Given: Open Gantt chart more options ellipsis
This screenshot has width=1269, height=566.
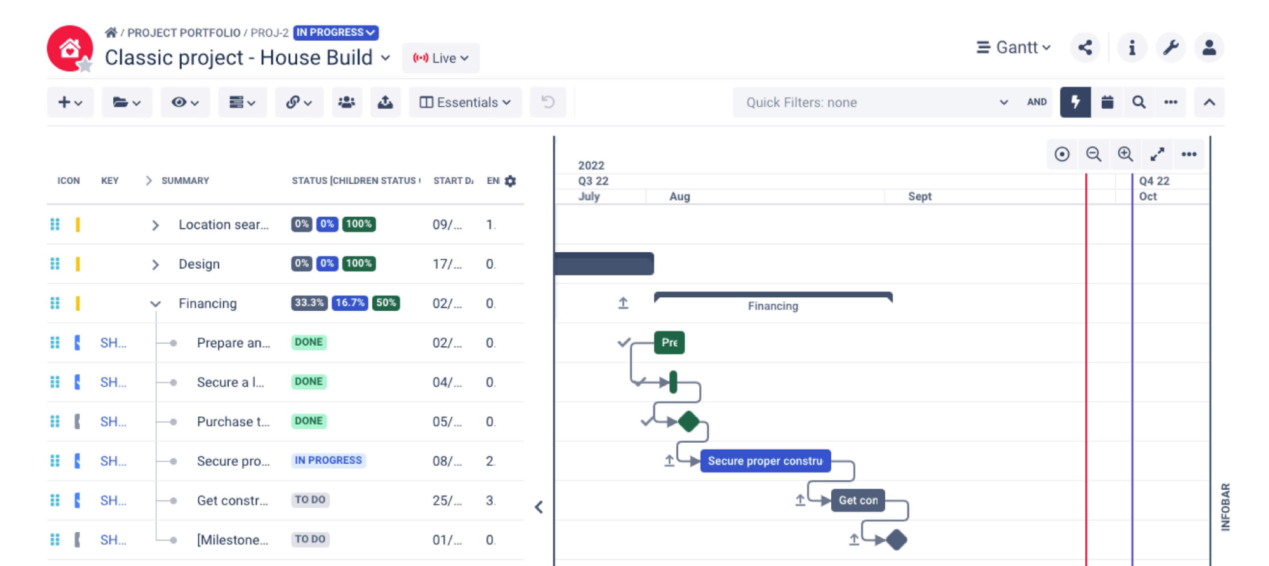Looking at the screenshot, I should pyautogui.click(x=1189, y=154).
